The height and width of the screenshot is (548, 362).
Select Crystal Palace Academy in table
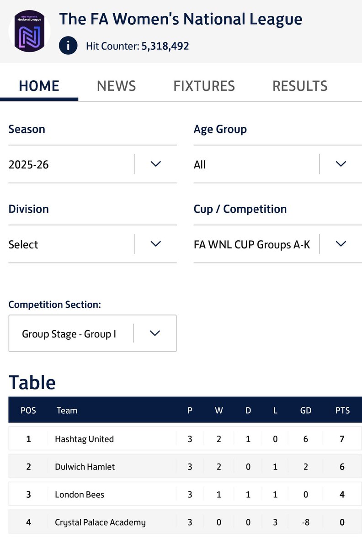point(100,522)
